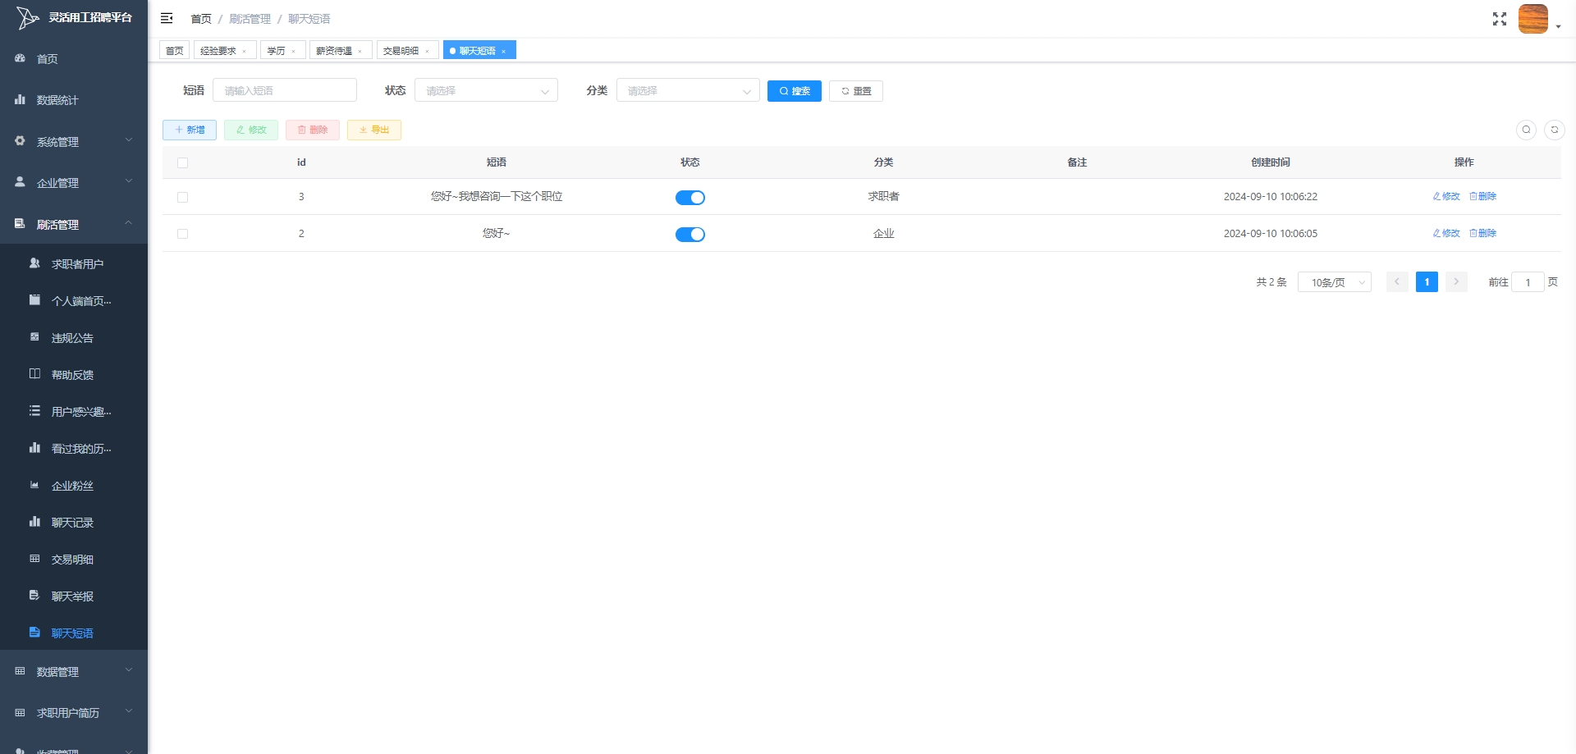1576x754 pixels.
Task: Click the blue 搜索 button
Action: click(794, 91)
